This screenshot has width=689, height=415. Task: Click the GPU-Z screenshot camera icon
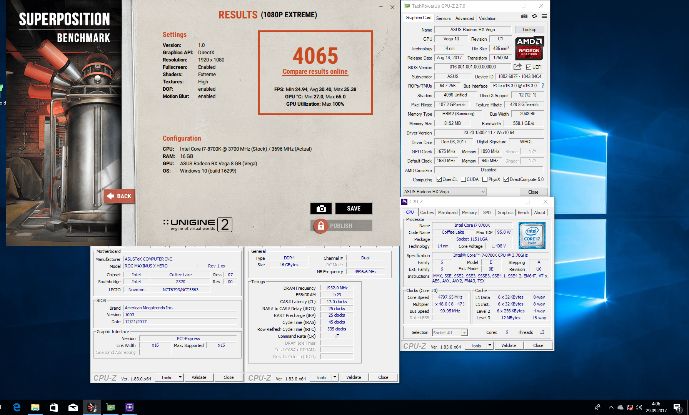click(524, 16)
